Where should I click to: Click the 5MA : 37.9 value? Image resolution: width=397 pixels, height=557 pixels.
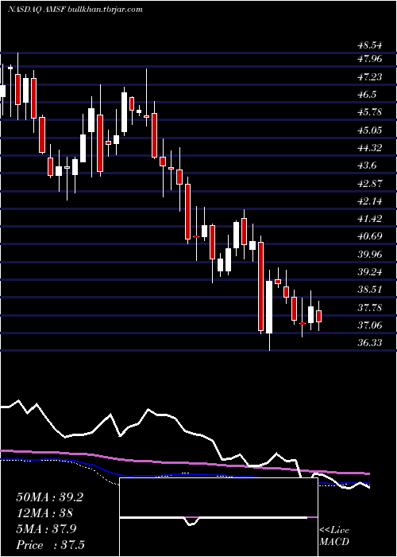coord(47,529)
